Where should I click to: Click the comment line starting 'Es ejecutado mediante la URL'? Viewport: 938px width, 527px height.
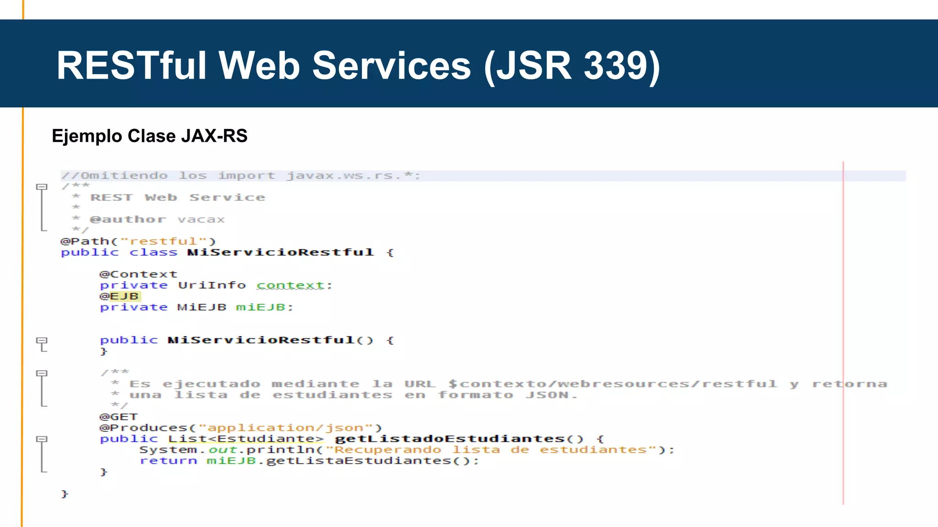(508, 384)
